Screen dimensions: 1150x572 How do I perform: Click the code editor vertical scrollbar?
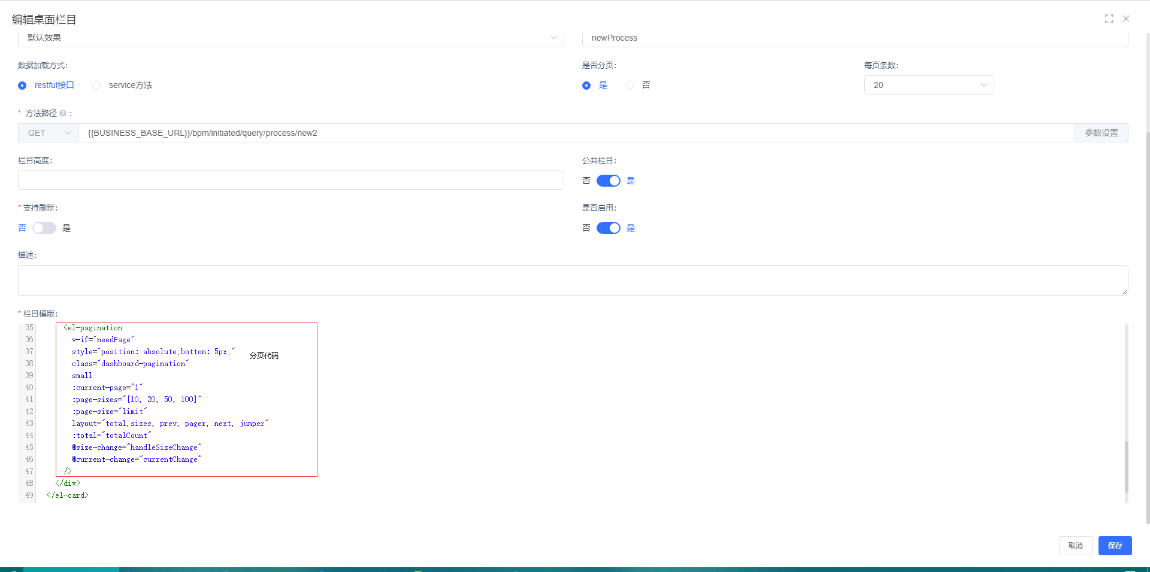1126,466
